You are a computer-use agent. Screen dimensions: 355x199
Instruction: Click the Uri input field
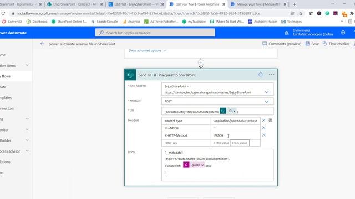[x=217, y=111]
